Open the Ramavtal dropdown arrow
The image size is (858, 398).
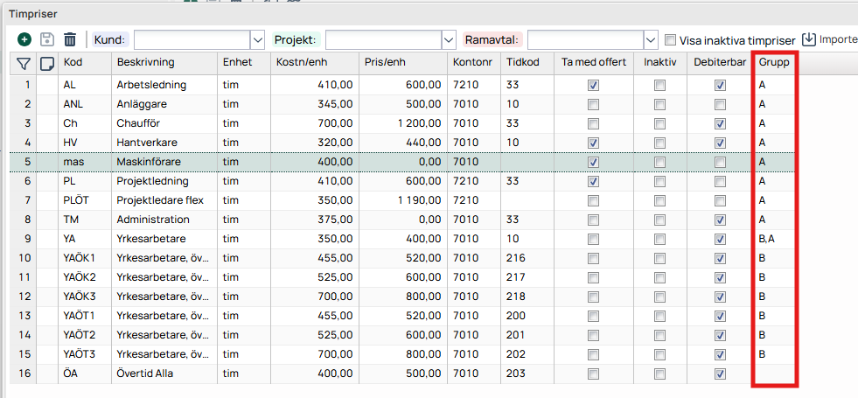click(650, 39)
